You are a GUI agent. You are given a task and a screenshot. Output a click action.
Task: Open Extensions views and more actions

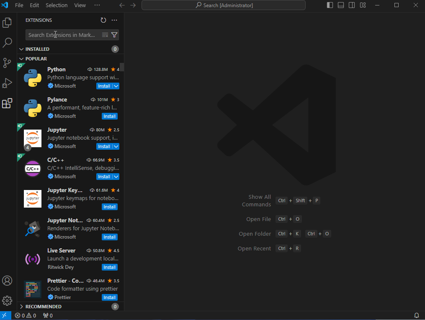click(114, 20)
